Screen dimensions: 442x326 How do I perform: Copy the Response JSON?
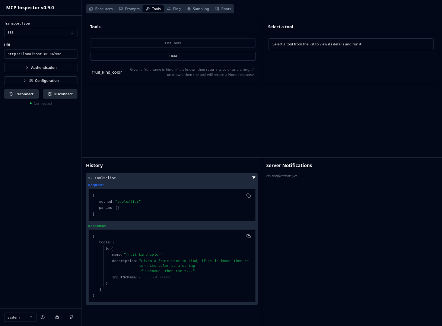pos(248,236)
